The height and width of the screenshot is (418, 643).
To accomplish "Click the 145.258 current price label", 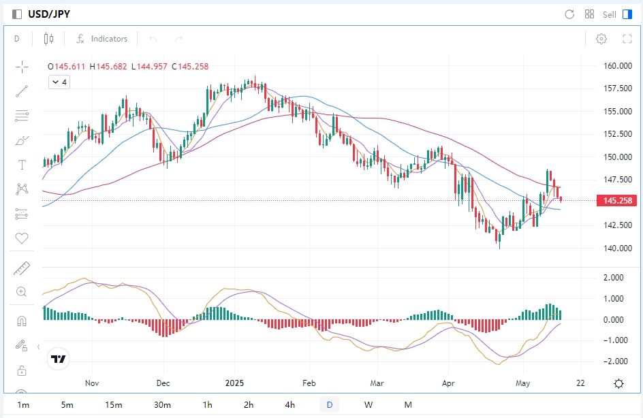I will [617, 200].
